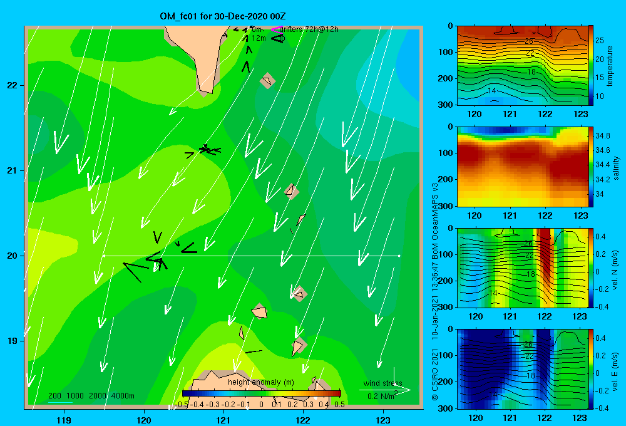
Task: Click the 'salinity' axis label
Action: coord(616,168)
